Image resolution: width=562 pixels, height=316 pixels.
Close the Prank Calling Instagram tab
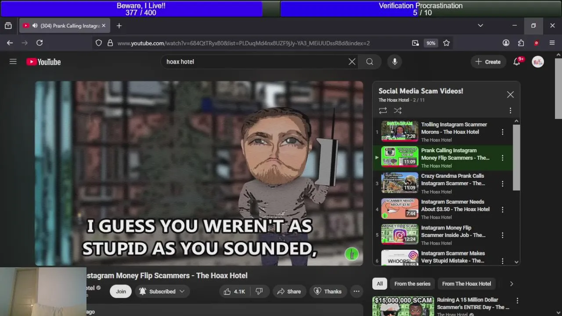tap(104, 26)
